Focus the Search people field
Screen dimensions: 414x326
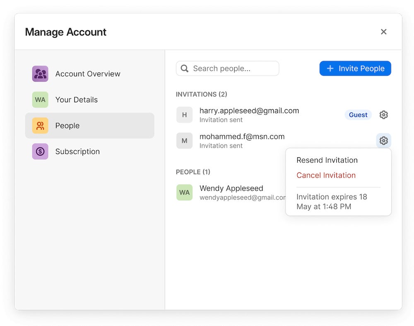coord(232,68)
